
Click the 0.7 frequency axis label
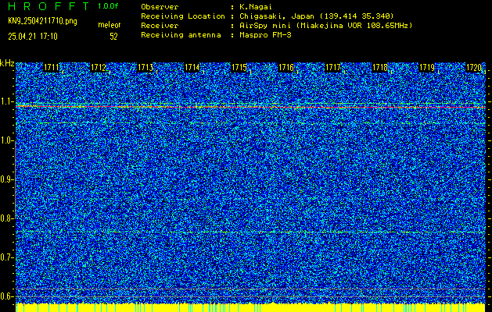pos(6,257)
